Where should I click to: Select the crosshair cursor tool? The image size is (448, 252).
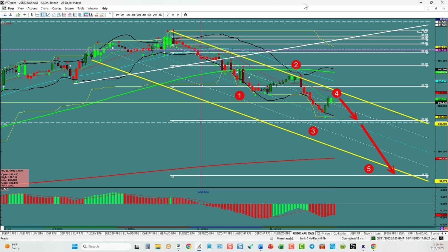click(25, 15)
